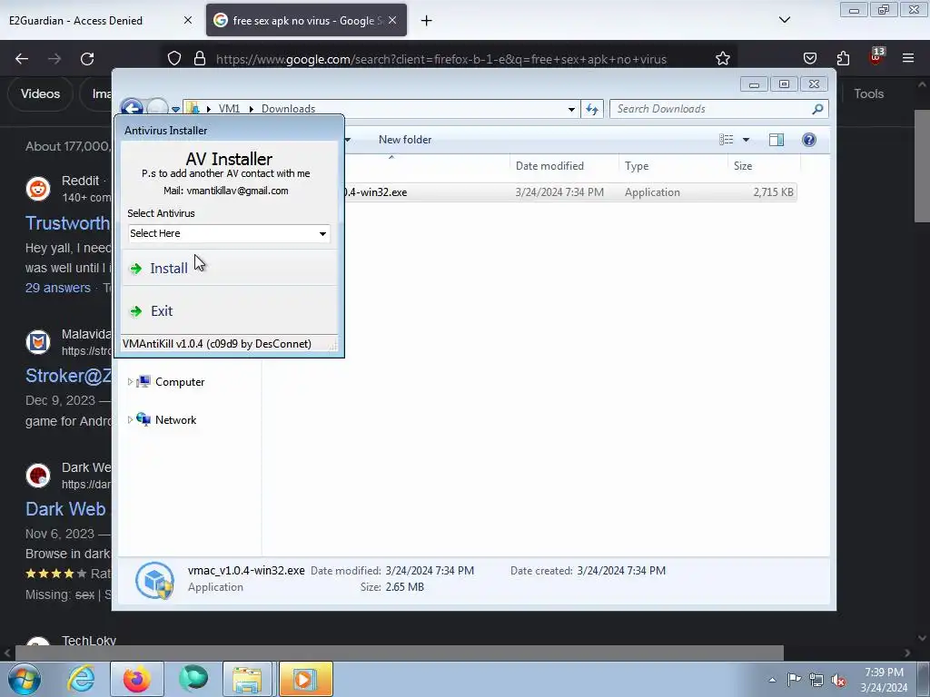Image resolution: width=930 pixels, height=697 pixels.
Task: Open Google search Tools
Action: 869,93
